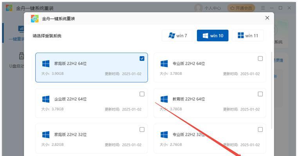Check 专业版 22H2 32位 checkbox

coord(260,129)
